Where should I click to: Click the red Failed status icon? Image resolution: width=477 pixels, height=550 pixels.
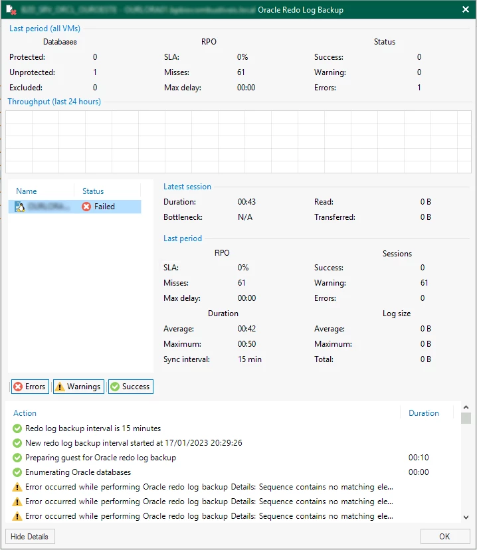86,207
